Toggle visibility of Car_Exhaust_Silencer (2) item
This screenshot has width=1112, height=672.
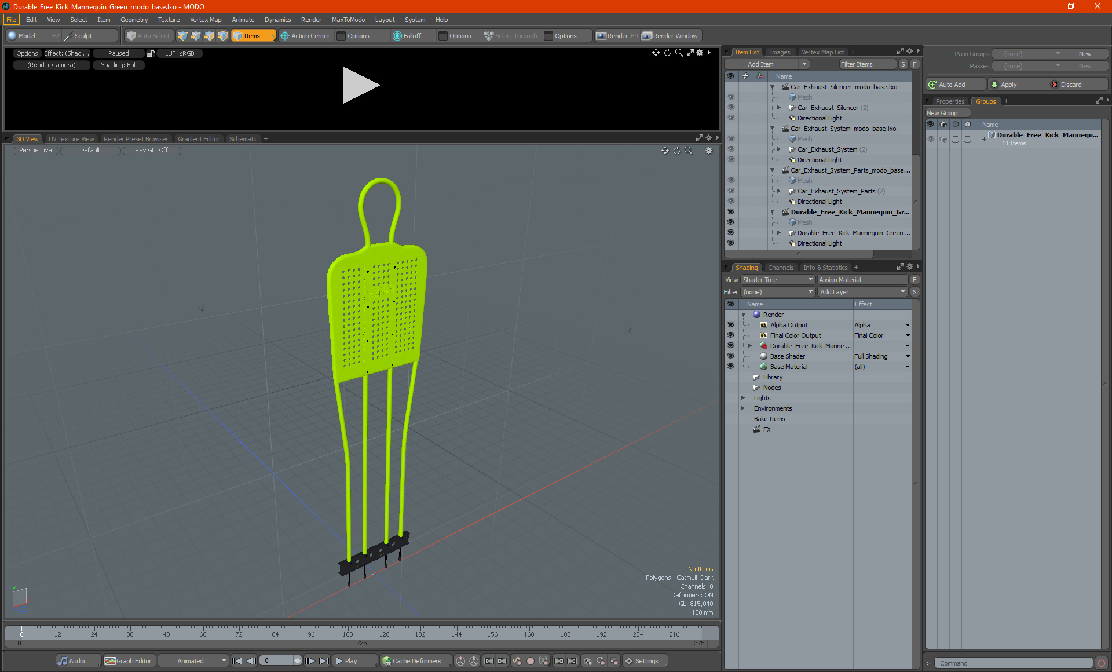coord(731,108)
